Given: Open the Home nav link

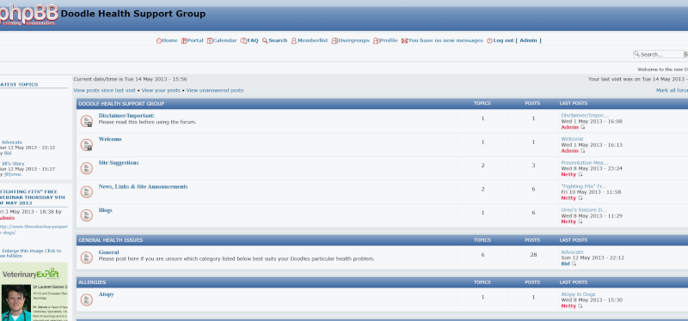Looking at the screenshot, I should coord(169,40).
